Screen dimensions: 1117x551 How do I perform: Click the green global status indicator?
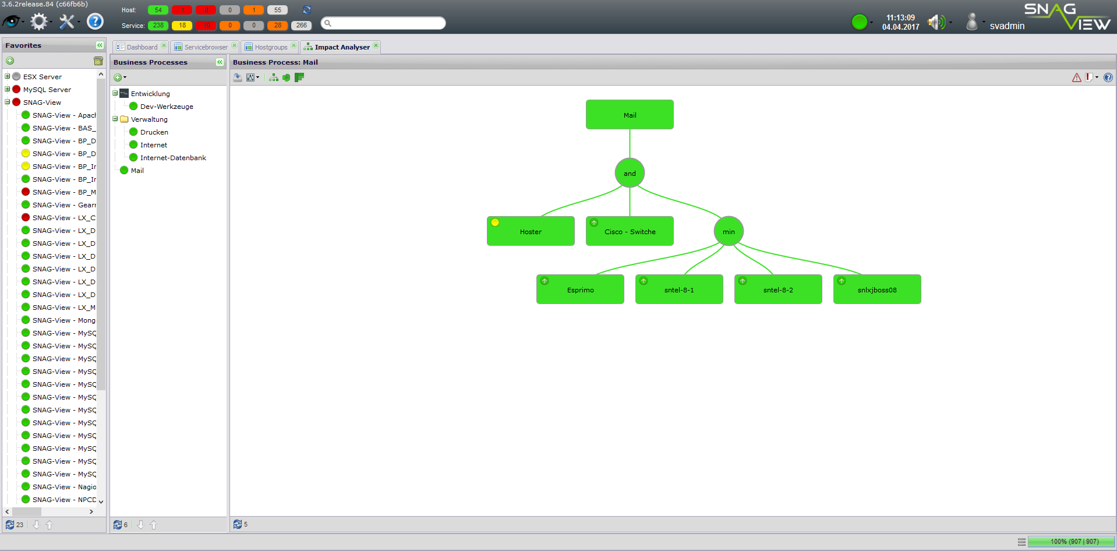[x=860, y=23]
